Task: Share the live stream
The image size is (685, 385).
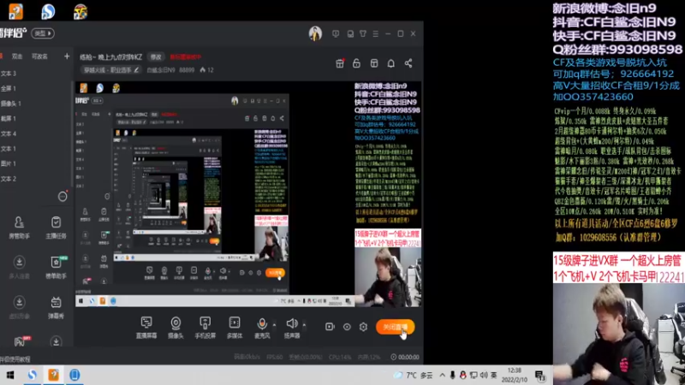Action: click(408, 63)
